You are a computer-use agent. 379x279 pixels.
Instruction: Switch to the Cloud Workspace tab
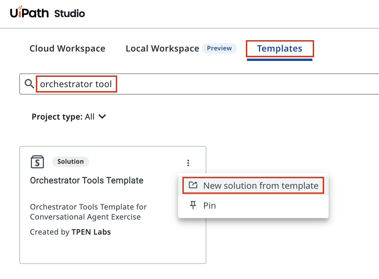[x=67, y=48]
